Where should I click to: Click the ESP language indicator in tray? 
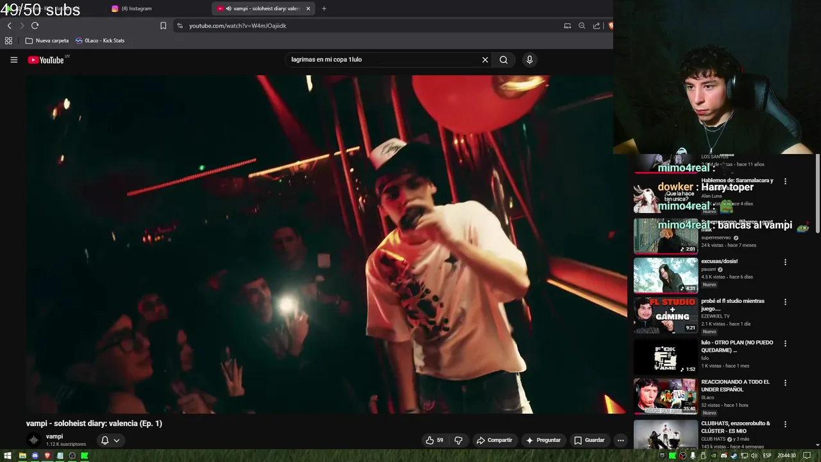click(x=767, y=456)
